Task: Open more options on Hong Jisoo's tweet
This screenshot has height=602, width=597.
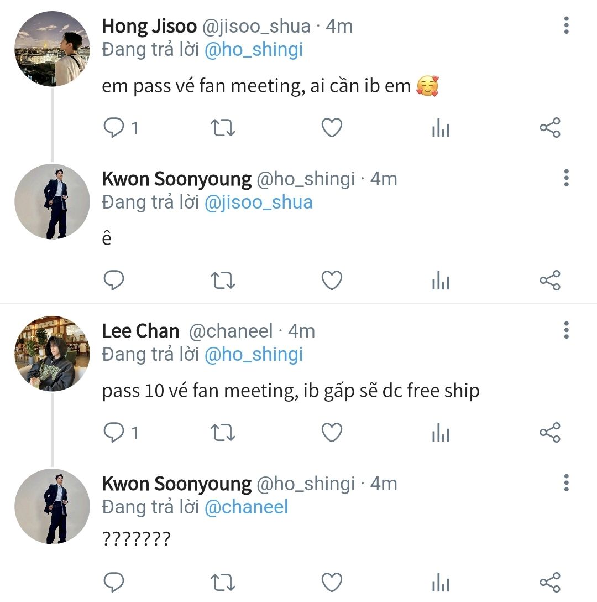Action: (566, 26)
